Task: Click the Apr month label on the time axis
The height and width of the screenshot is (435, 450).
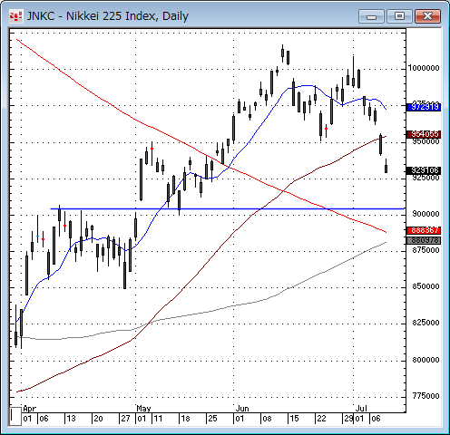Action: 30,409
